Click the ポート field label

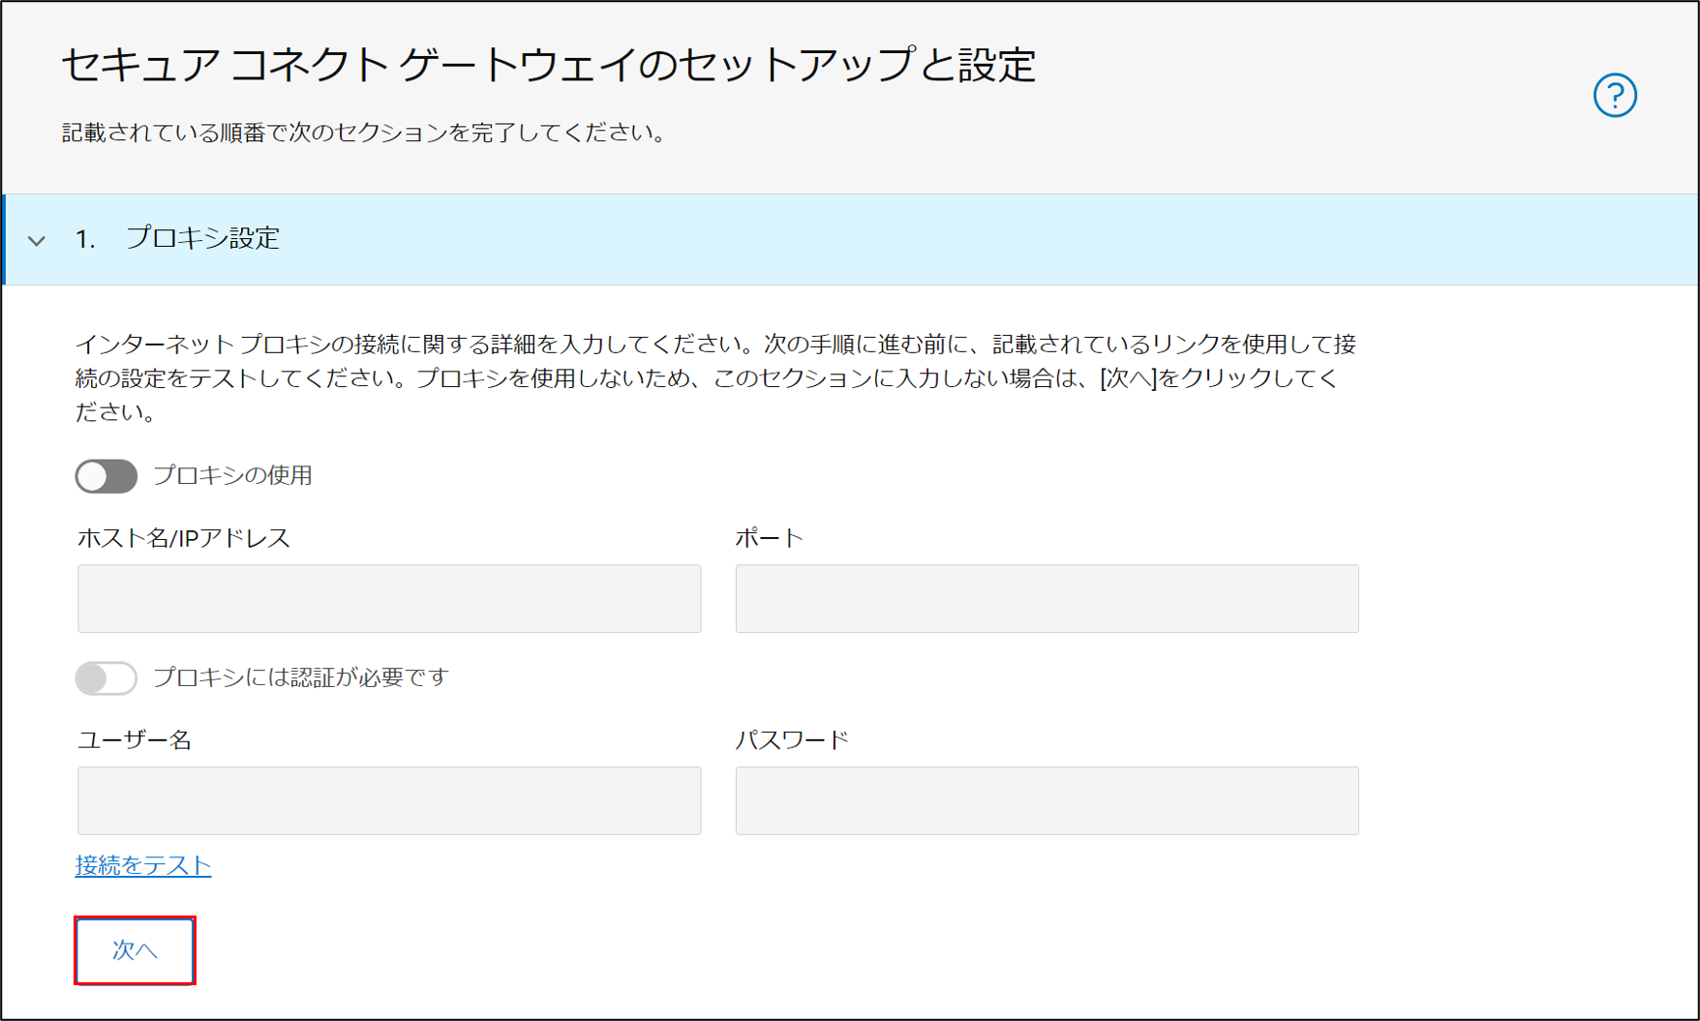coord(769,538)
